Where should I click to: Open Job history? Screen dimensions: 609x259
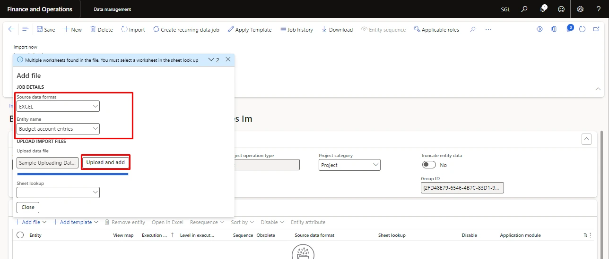296,29
